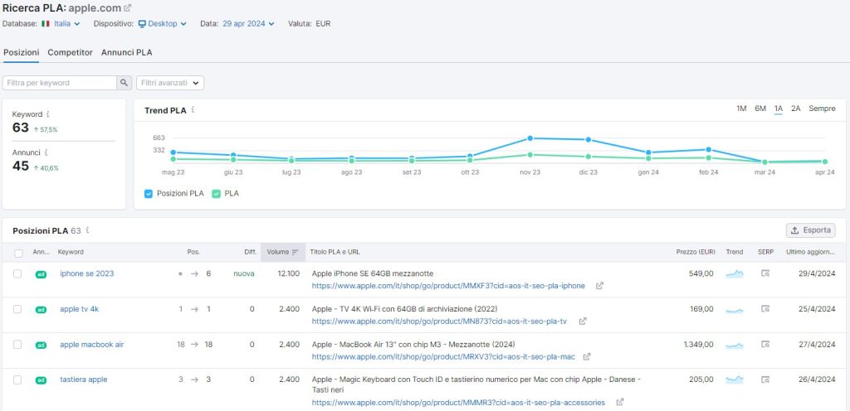
Task: Focus the Filtra per keyword input field
Action: tap(60, 83)
